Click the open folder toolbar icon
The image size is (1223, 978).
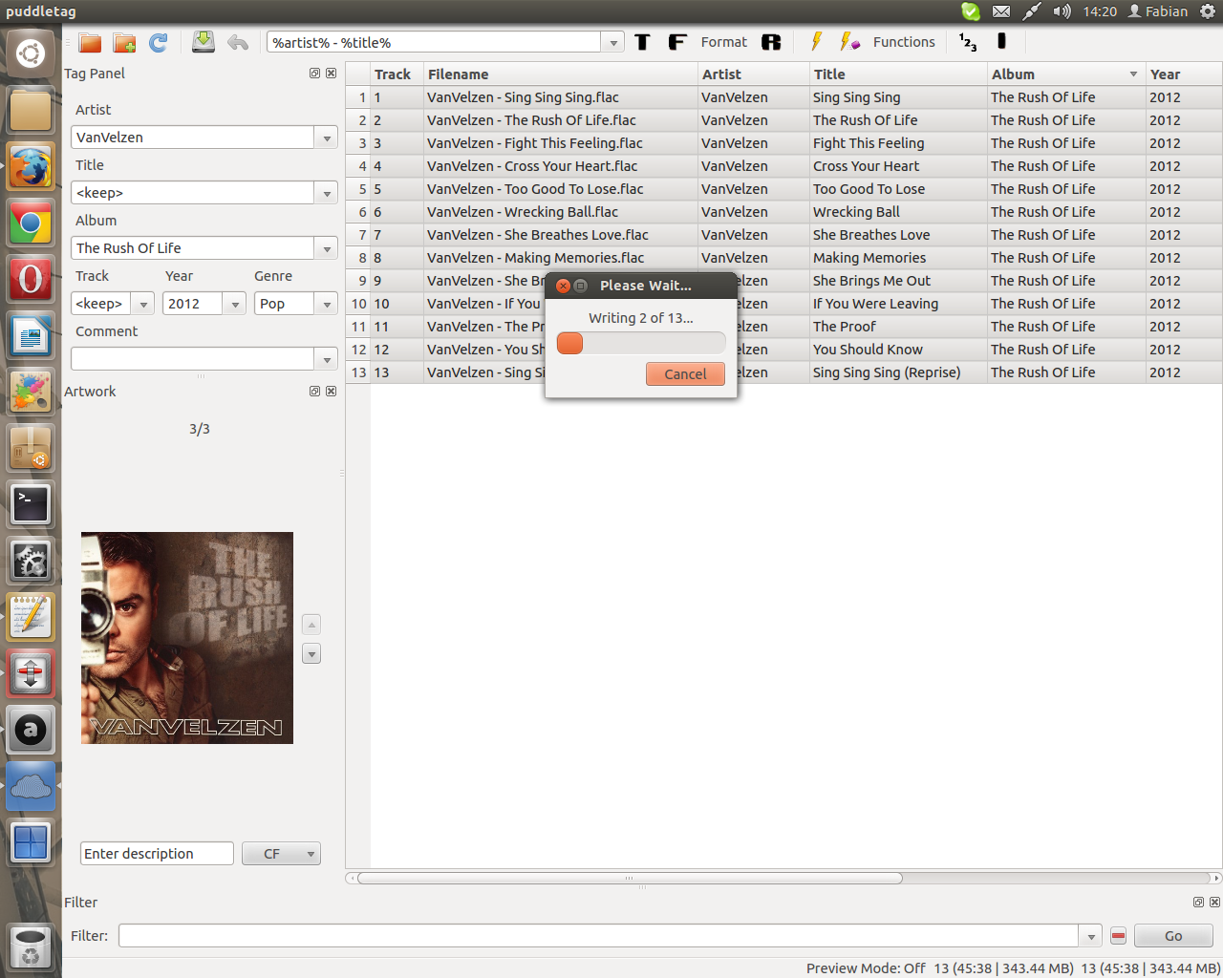point(90,42)
